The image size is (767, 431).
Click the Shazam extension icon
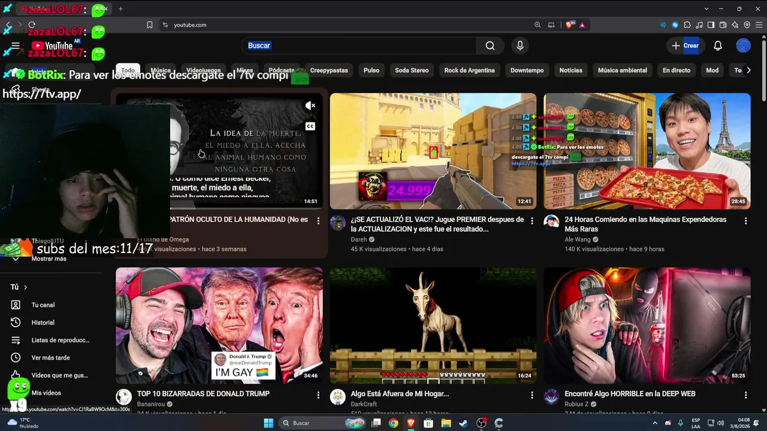[x=675, y=25]
